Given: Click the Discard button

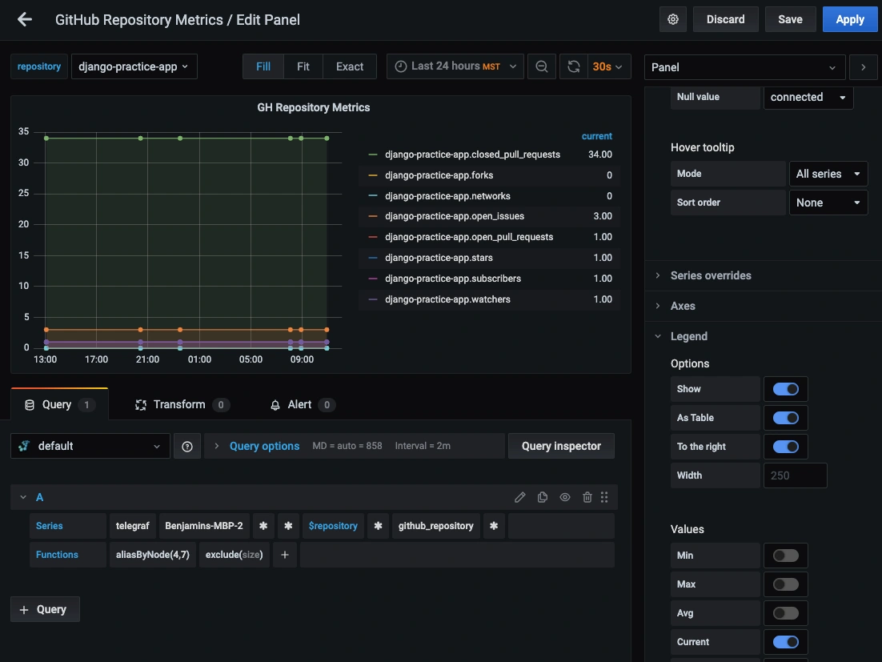Looking at the screenshot, I should (x=725, y=20).
